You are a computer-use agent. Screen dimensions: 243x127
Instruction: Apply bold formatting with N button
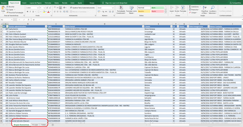tap(27, 12)
